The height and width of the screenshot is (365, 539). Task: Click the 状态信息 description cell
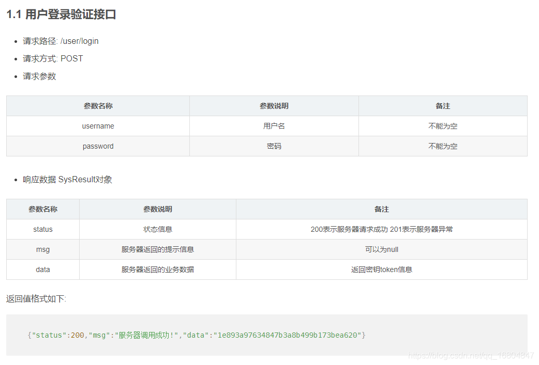point(158,230)
